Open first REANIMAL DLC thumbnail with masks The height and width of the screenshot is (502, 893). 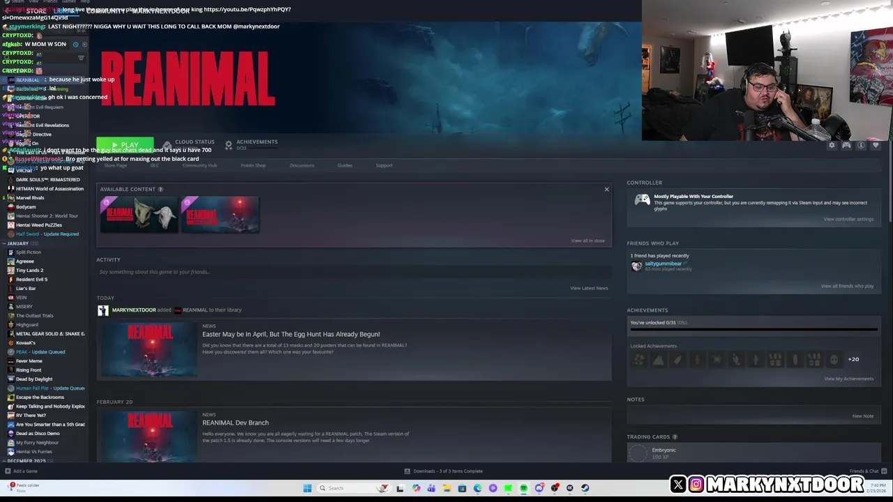click(139, 214)
